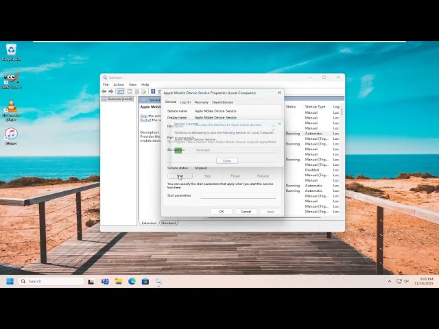Click the Restart the service link

pos(145,120)
